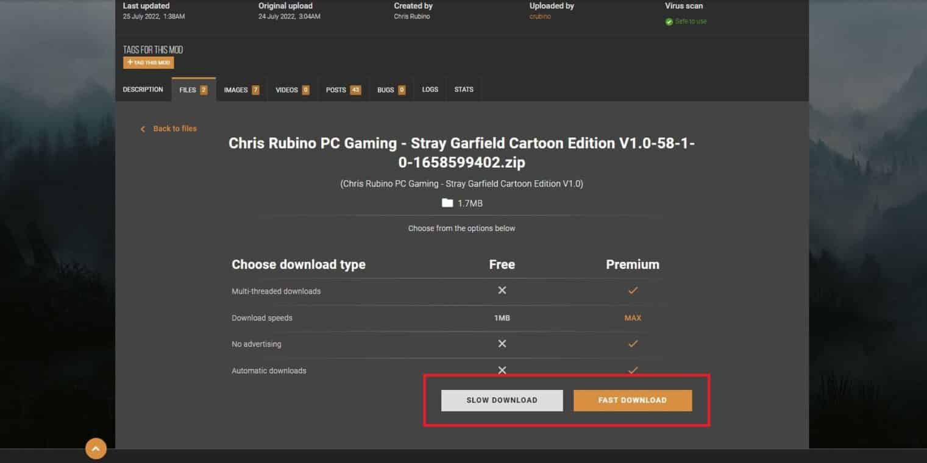Click the Fast Download button
This screenshot has width=927, height=463.
(x=633, y=400)
